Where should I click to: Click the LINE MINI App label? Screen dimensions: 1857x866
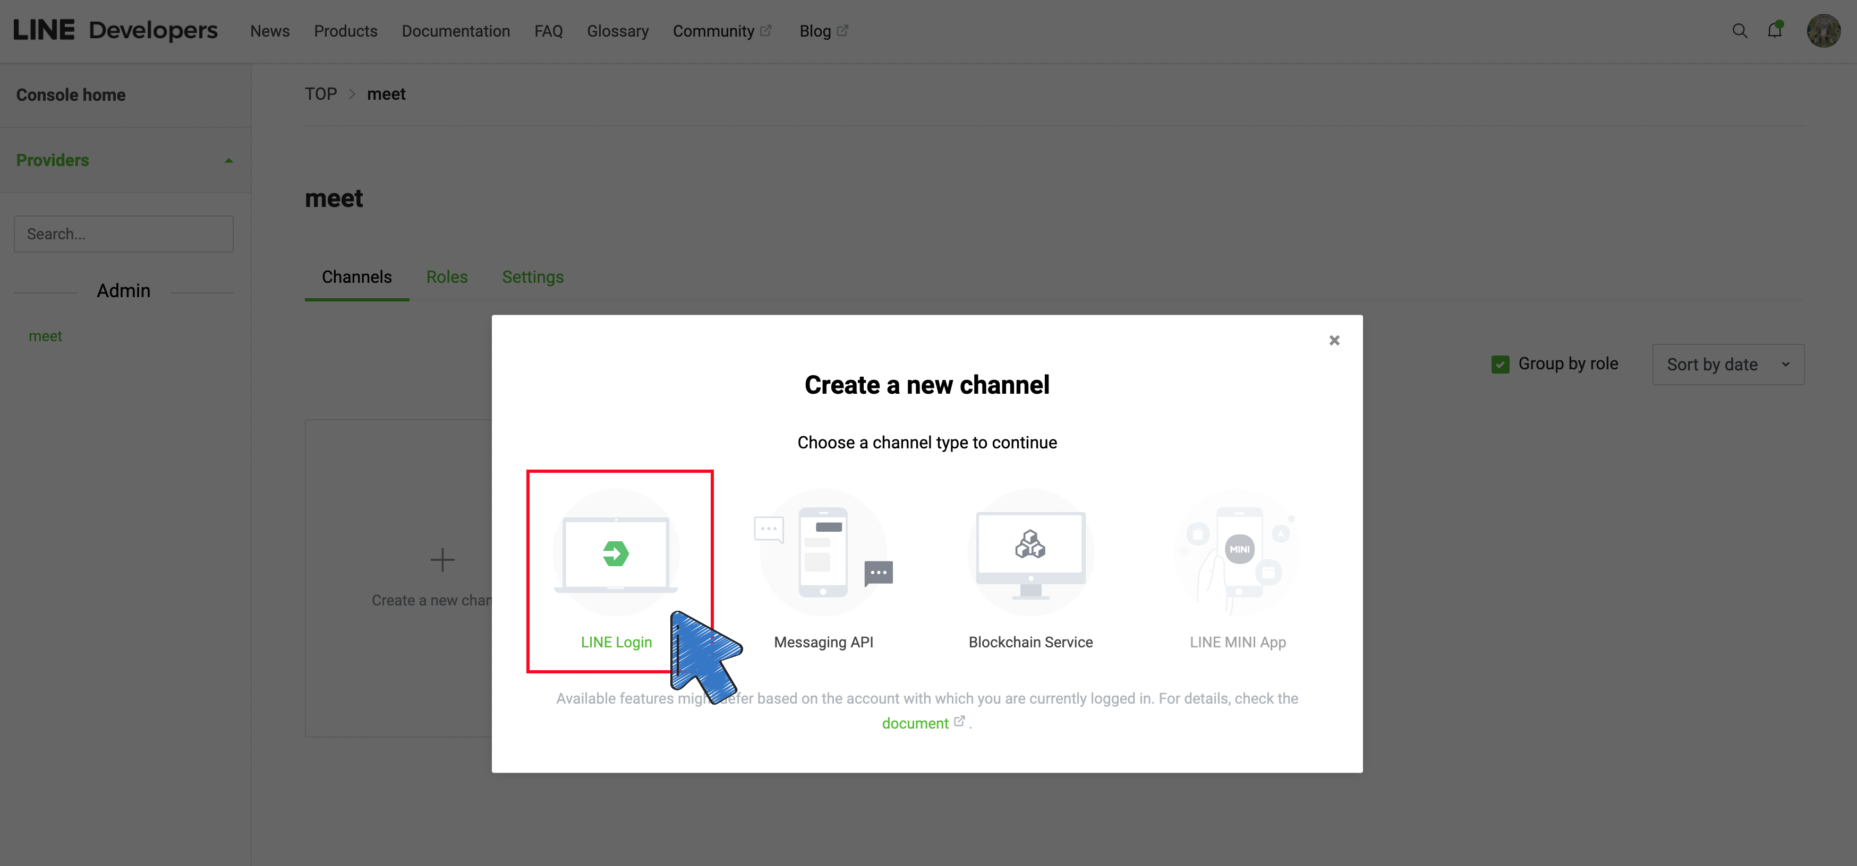point(1238,642)
